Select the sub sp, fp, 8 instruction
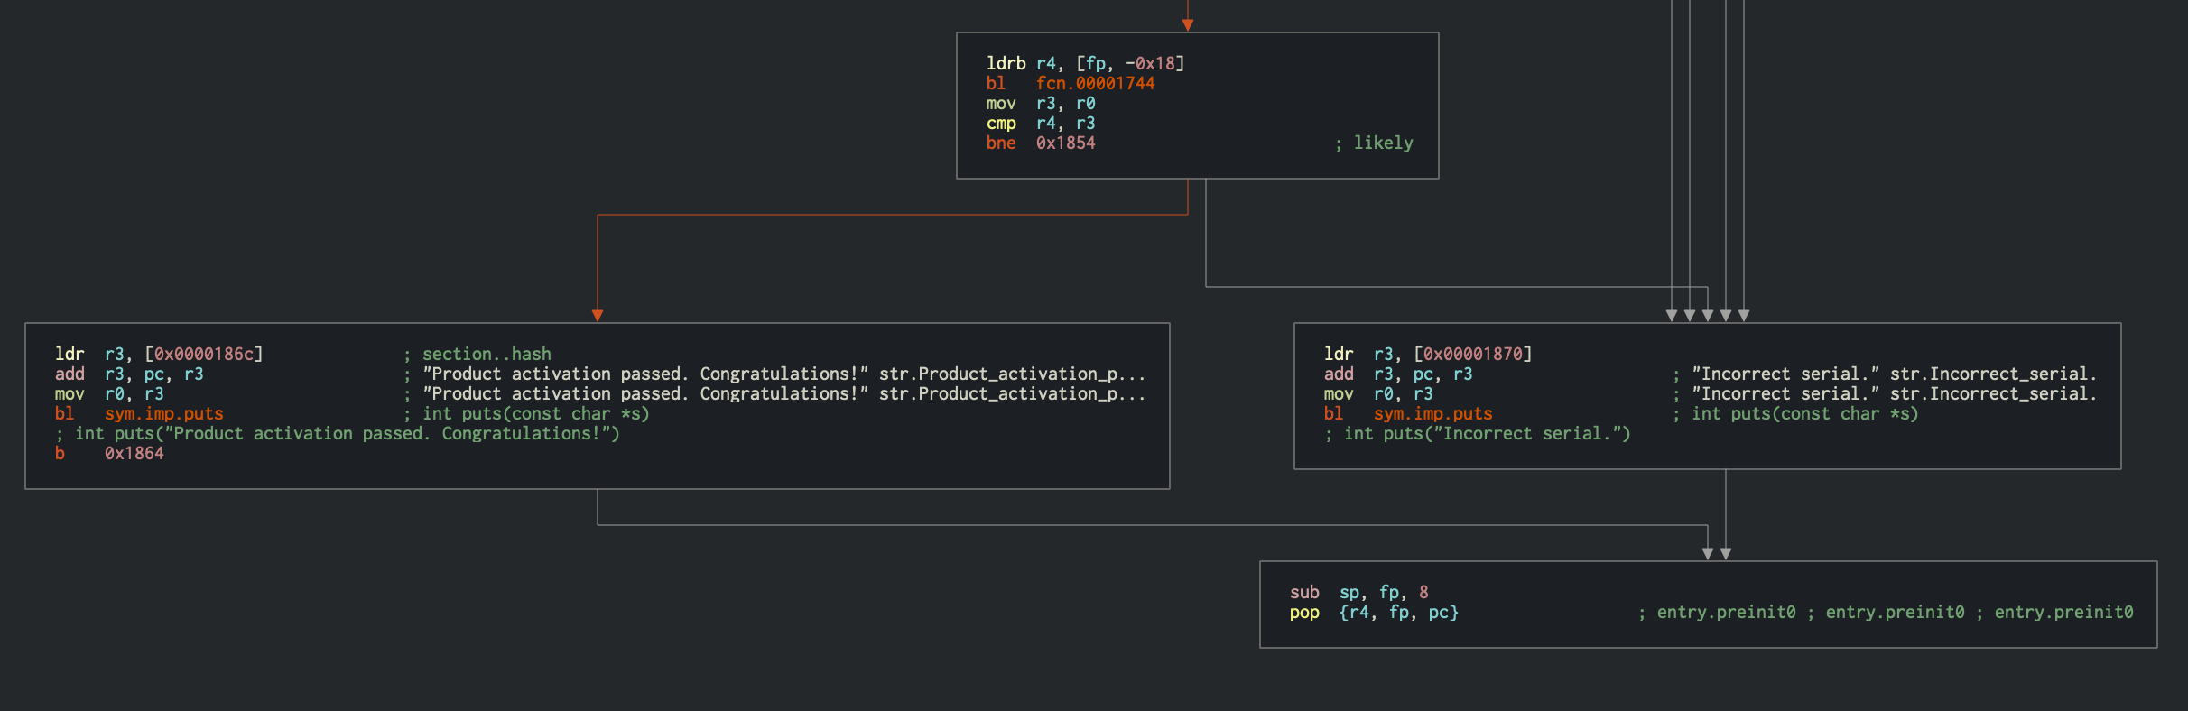This screenshot has width=2188, height=711. pyautogui.click(x=1358, y=592)
